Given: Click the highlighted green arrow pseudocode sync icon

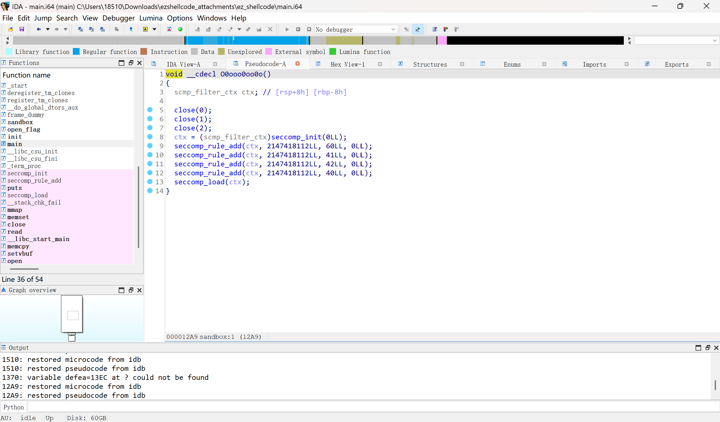Looking at the screenshot, I should click(418, 29).
